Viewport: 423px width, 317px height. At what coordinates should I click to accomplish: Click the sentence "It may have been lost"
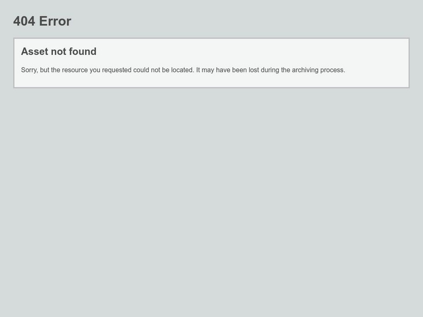(271, 70)
